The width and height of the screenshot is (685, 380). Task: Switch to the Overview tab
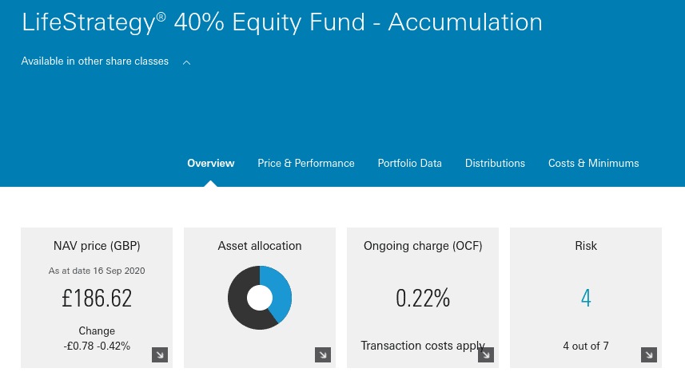pyautogui.click(x=210, y=163)
